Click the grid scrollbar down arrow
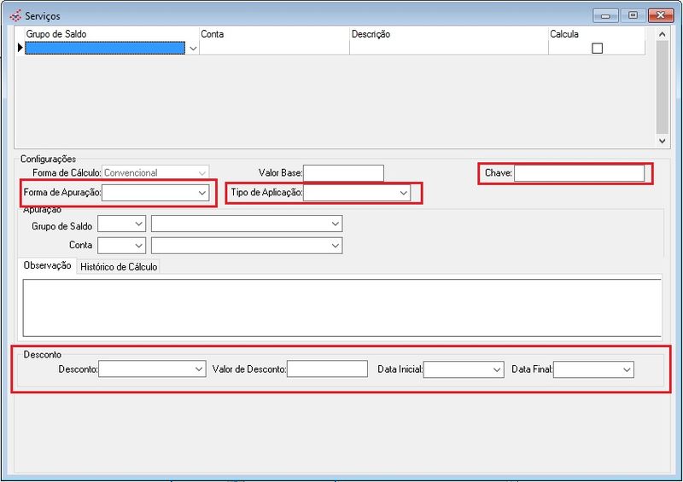The width and height of the screenshot is (683, 482). click(663, 140)
